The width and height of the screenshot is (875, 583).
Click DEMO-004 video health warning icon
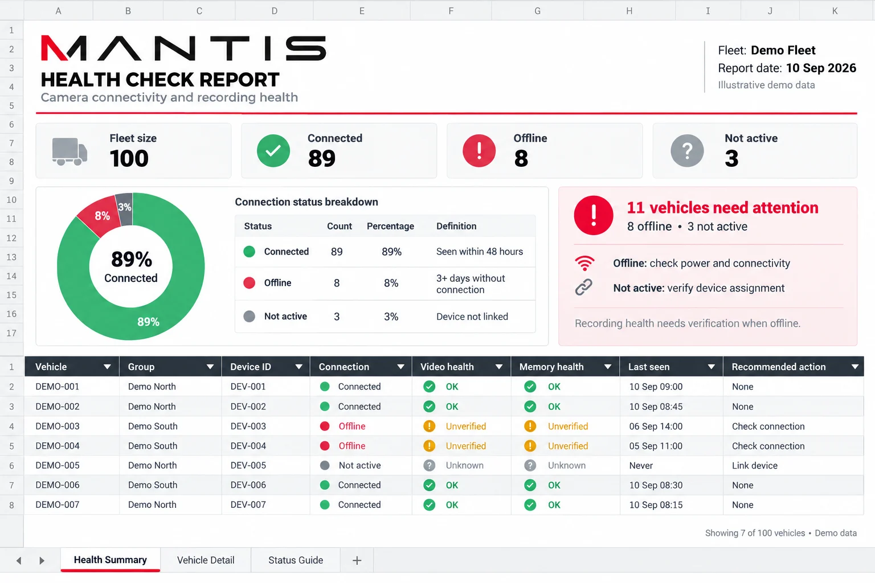tap(430, 446)
